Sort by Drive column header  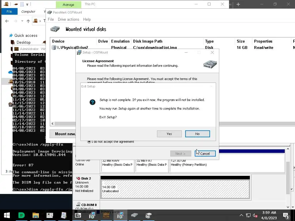[x=103, y=41]
